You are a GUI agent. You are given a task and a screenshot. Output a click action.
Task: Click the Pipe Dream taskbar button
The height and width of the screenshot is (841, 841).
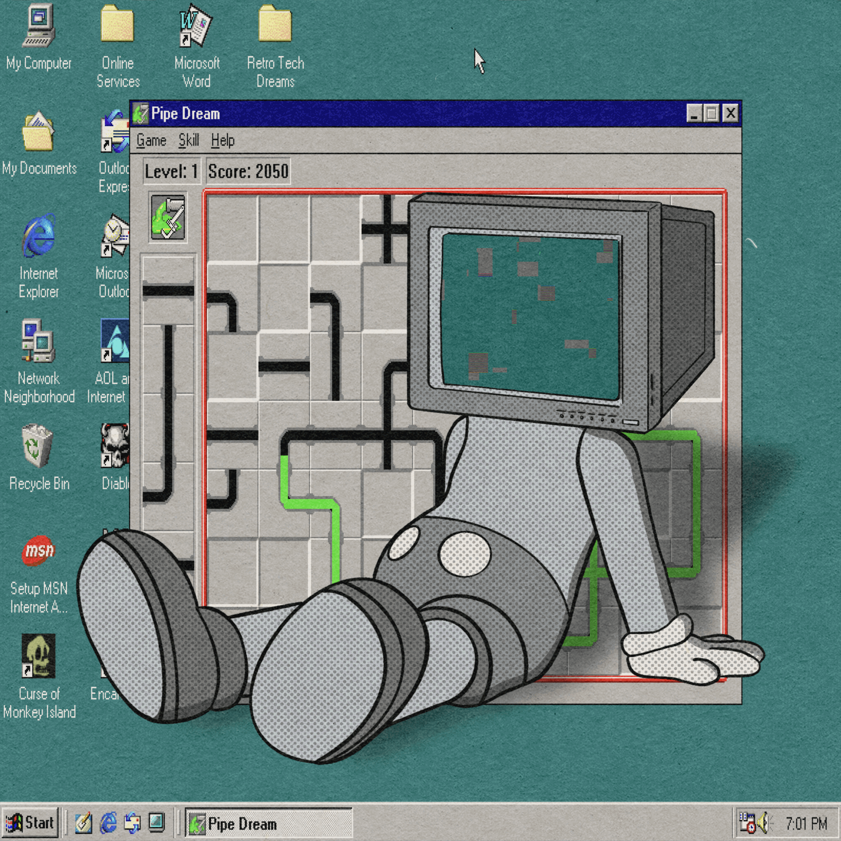[269, 823]
